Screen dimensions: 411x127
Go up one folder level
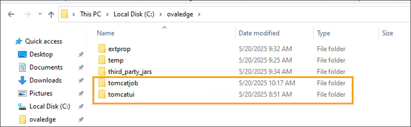pyautogui.click(x=51, y=14)
